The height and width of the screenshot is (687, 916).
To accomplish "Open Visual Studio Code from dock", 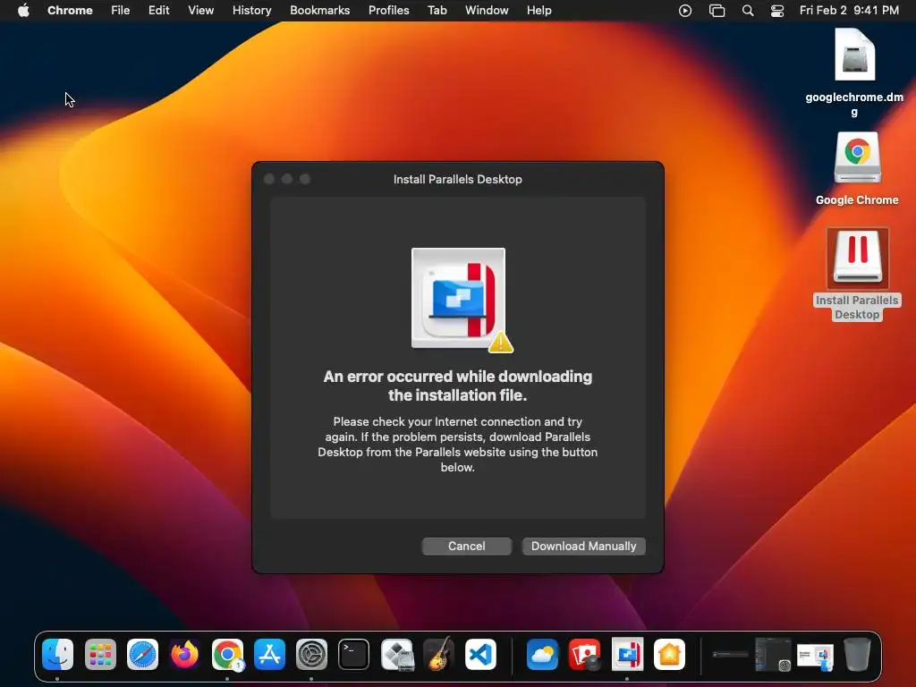I will pos(480,654).
